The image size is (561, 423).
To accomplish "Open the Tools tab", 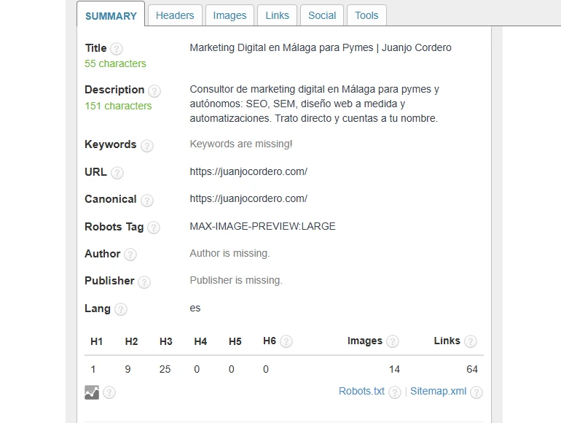I will [366, 15].
